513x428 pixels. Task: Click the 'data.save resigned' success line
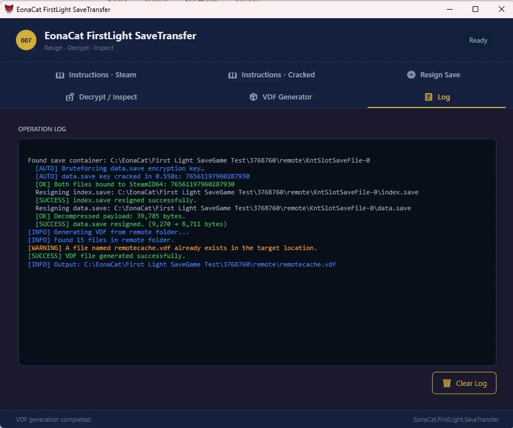point(131,224)
